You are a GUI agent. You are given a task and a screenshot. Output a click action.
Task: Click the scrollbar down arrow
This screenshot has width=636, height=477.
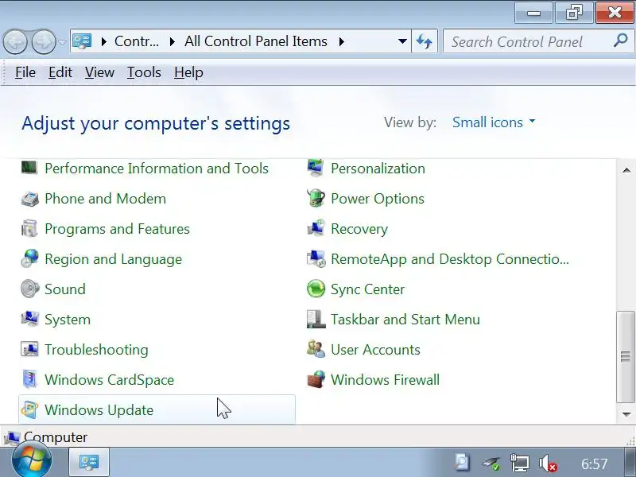click(x=626, y=414)
